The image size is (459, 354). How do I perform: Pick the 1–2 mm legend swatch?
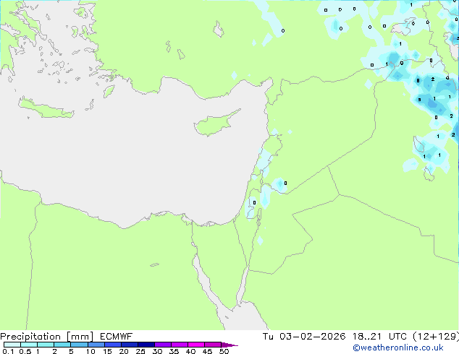click(46, 345)
